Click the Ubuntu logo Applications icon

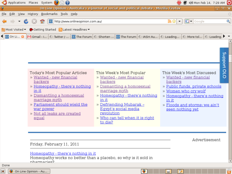click(x=4, y=3)
